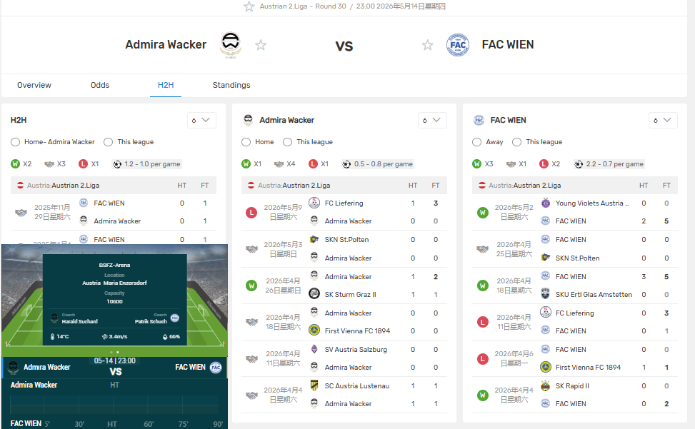Click Young Violets Austria team name
This screenshot has height=429, width=695.
pos(592,203)
